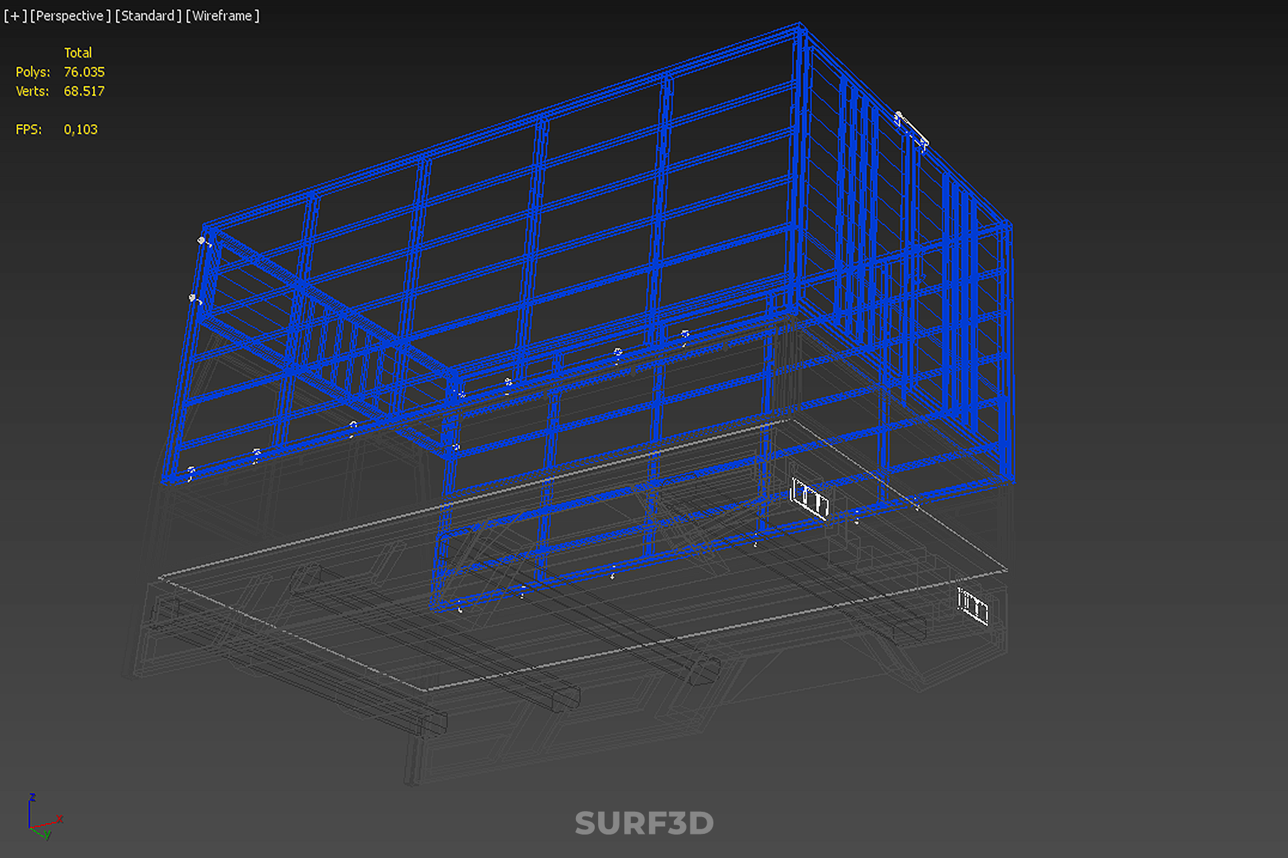1288x858 pixels.
Task: Open the Wireframe display mode menu
Action: click(x=222, y=15)
